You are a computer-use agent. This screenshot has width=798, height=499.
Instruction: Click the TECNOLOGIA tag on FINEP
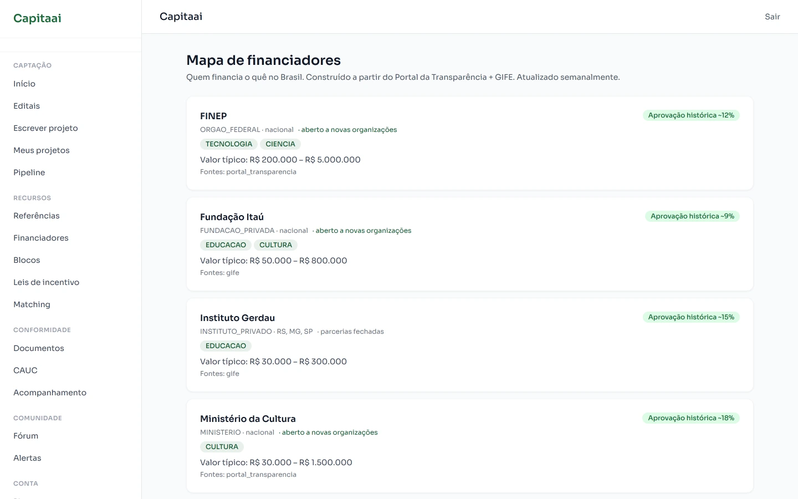pyautogui.click(x=229, y=144)
